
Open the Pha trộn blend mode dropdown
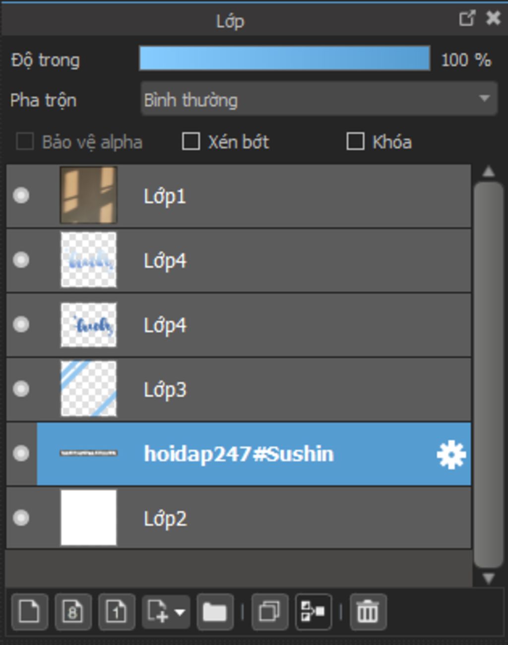(x=319, y=99)
